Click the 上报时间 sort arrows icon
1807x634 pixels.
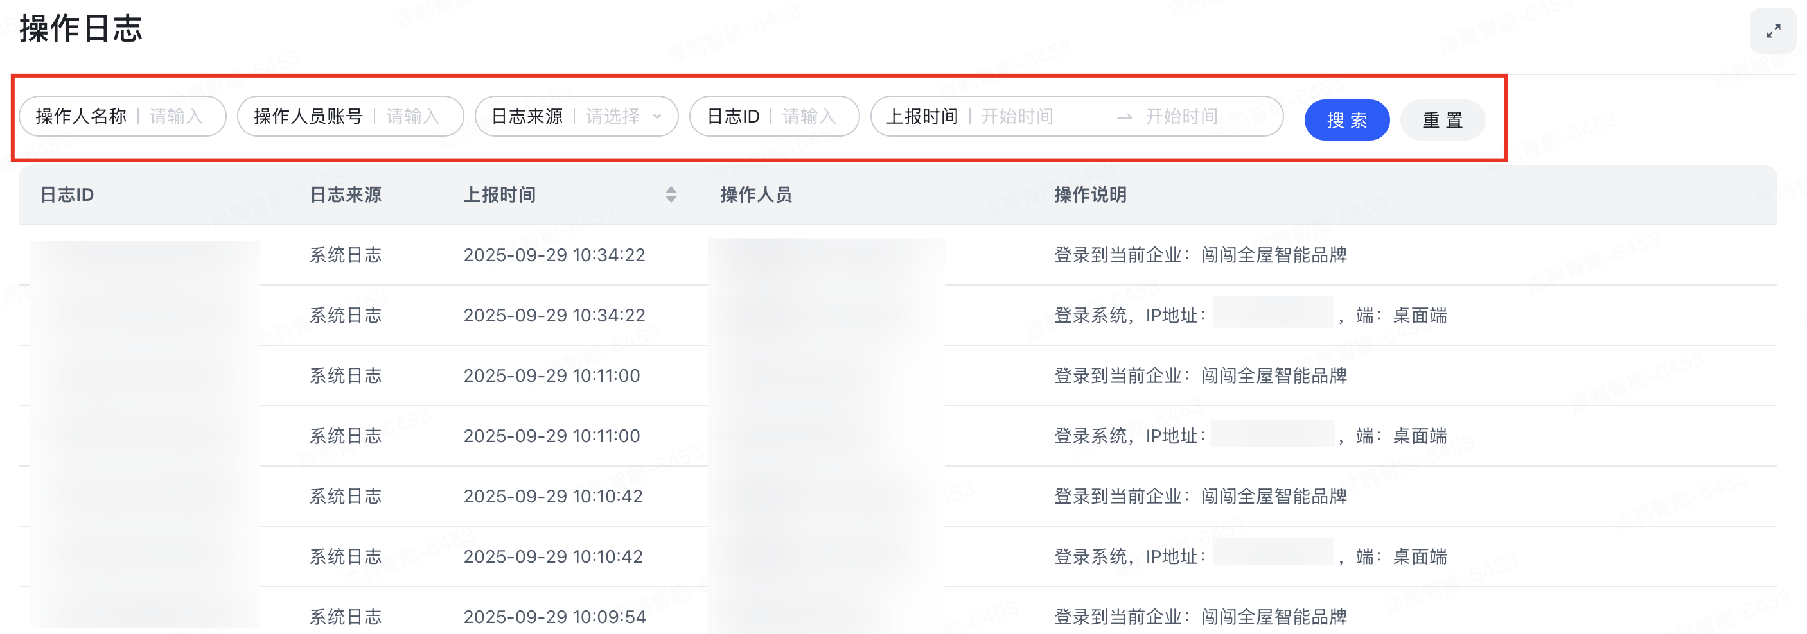(x=671, y=194)
